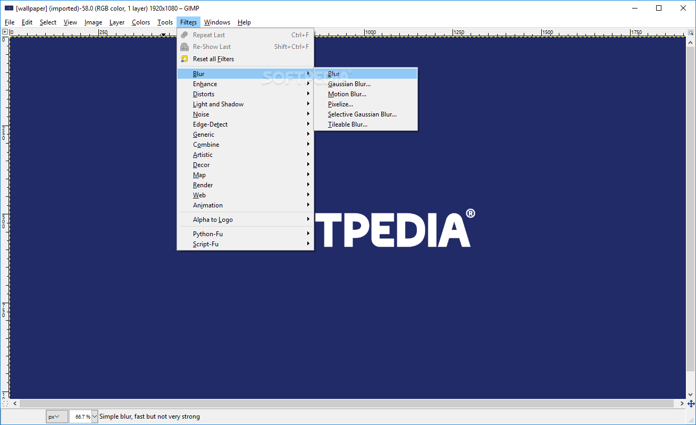The width and height of the screenshot is (696, 425).
Task: Expand the Python-Fu submenu
Action: click(x=245, y=234)
